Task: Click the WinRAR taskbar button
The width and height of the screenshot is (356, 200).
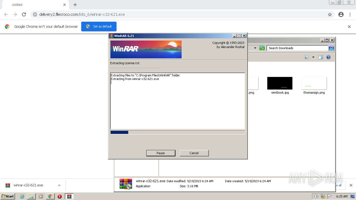Action: 69,196
